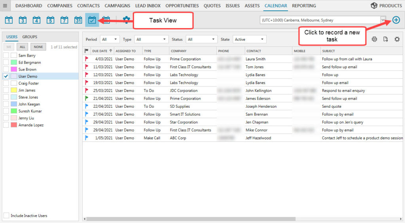This screenshot has width=405, height=223.
Task: Switch to the Groups tab
Action: click(x=30, y=37)
